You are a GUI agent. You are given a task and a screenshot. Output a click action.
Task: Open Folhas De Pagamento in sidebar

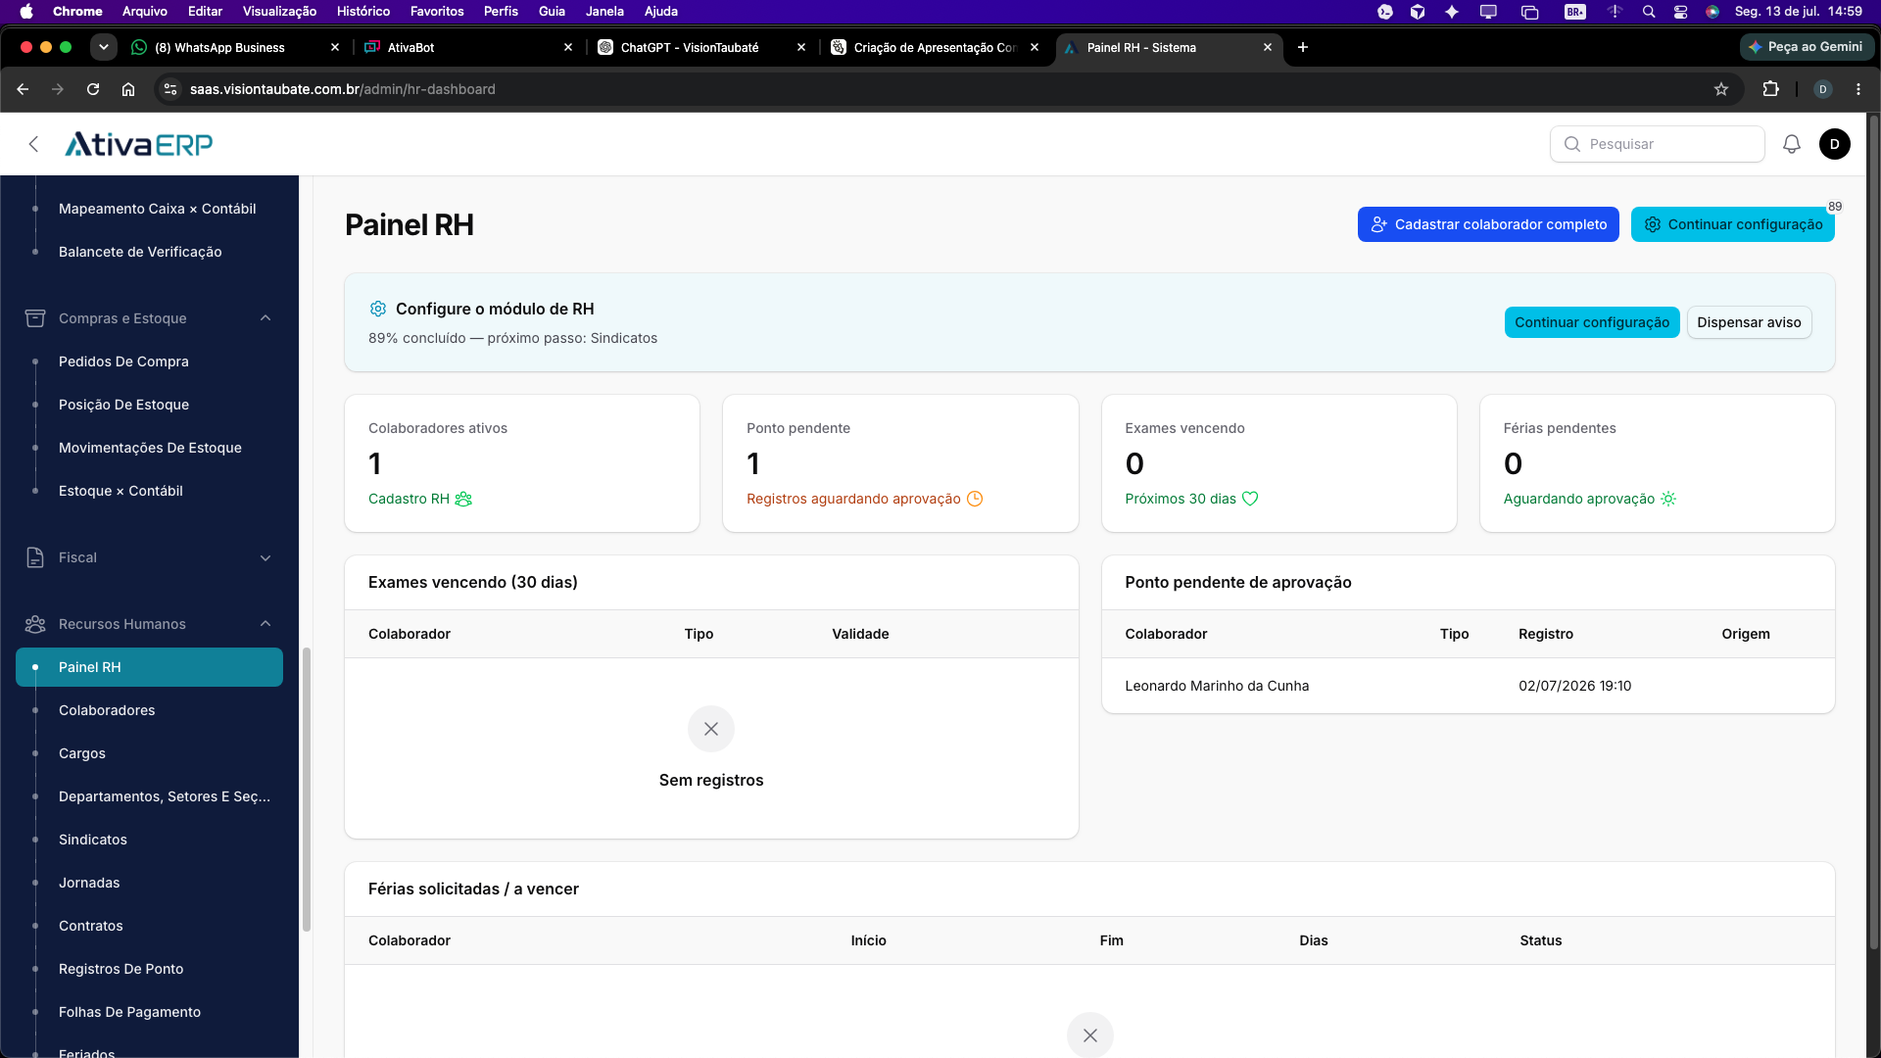[149, 1012]
